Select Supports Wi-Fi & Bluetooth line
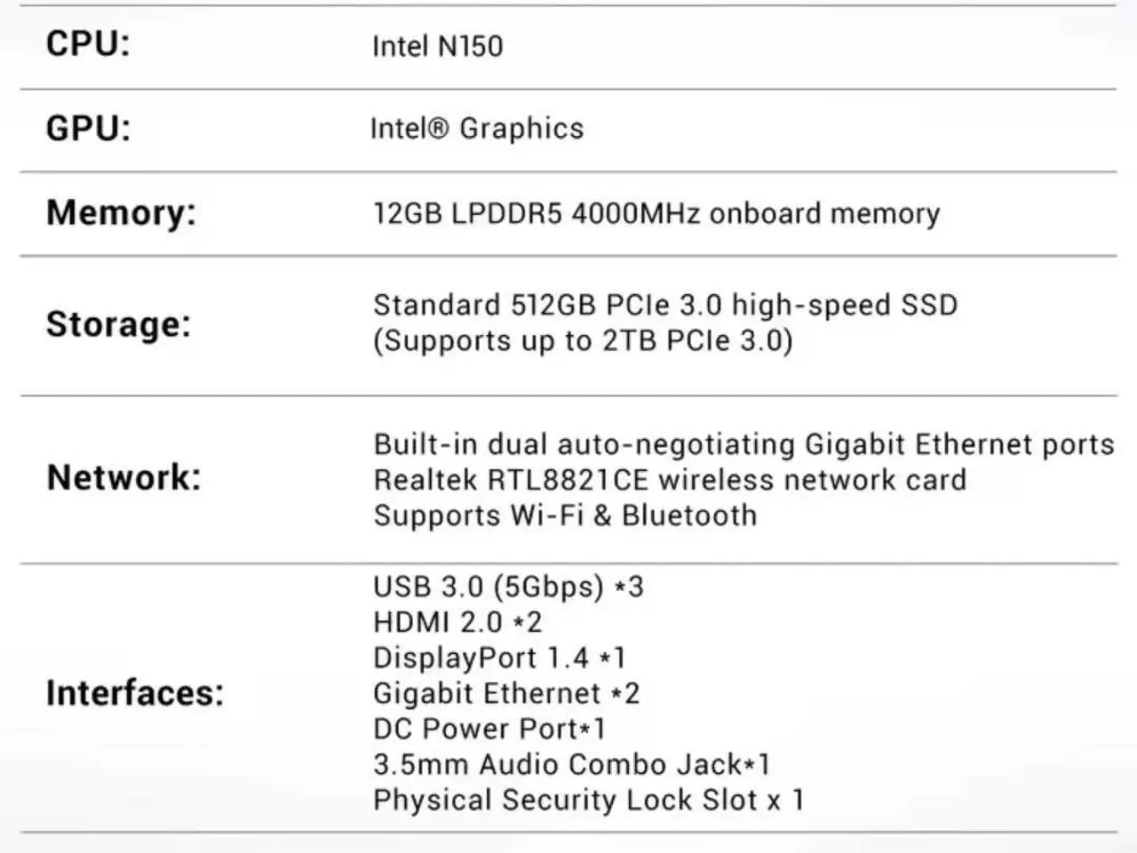 565,515
